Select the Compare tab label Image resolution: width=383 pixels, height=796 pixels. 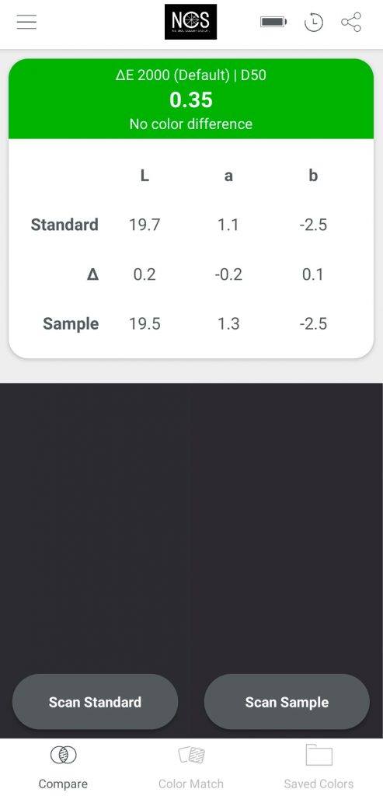tap(63, 784)
